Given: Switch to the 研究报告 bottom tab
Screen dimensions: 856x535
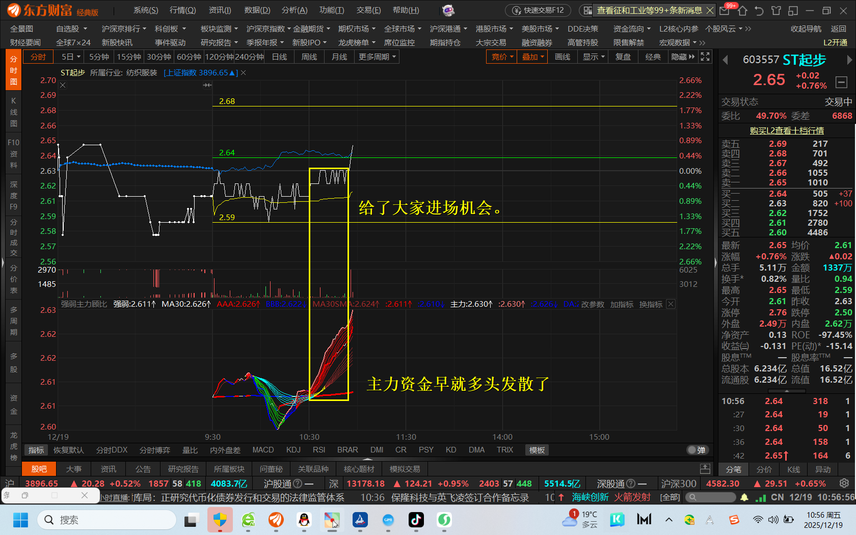Looking at the screenshot, I should click(x=183, y=469).
